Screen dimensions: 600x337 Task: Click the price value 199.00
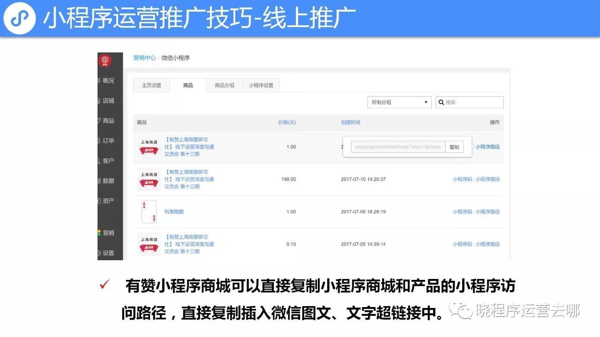point(288,179)
